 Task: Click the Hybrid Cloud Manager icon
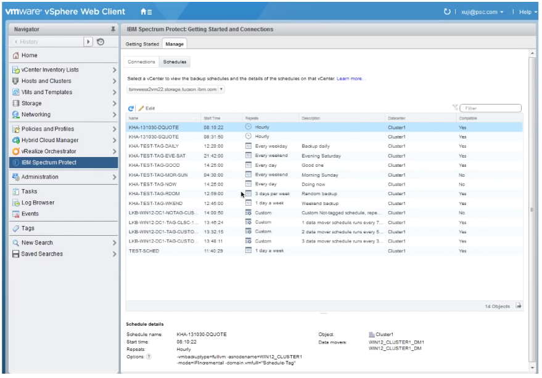pos(15,140)
